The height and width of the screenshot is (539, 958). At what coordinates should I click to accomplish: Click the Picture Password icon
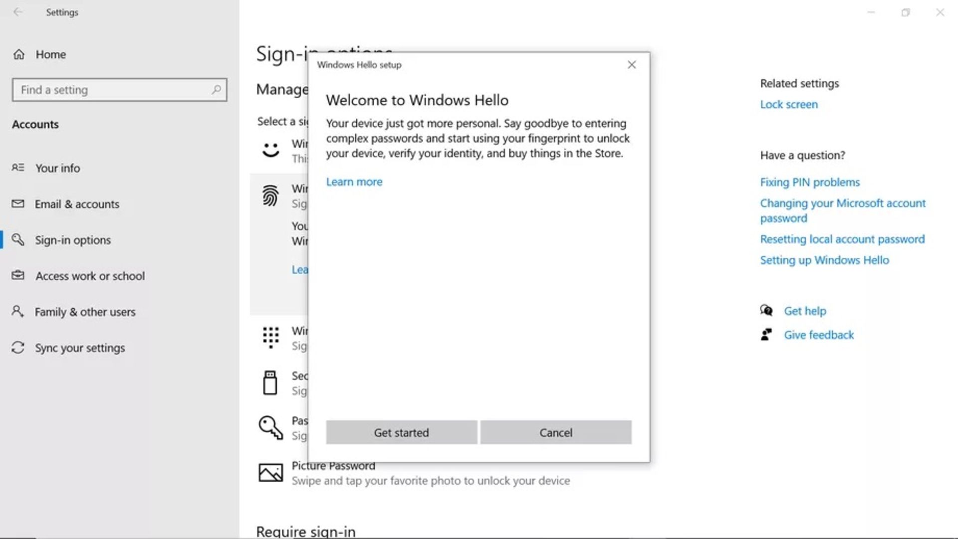(270, 473)
